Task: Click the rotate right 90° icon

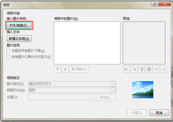Action: (134, 69)
